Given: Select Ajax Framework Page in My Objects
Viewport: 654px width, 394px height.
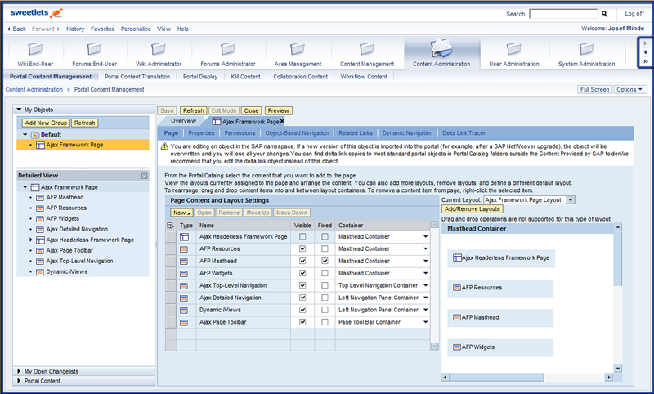Looking at the screenshot, I should coord(83,145).
